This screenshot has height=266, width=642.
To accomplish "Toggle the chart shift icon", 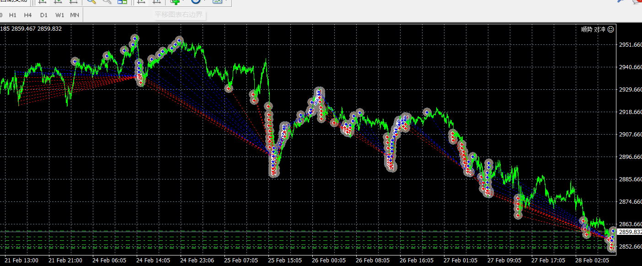I will point(156,1).
